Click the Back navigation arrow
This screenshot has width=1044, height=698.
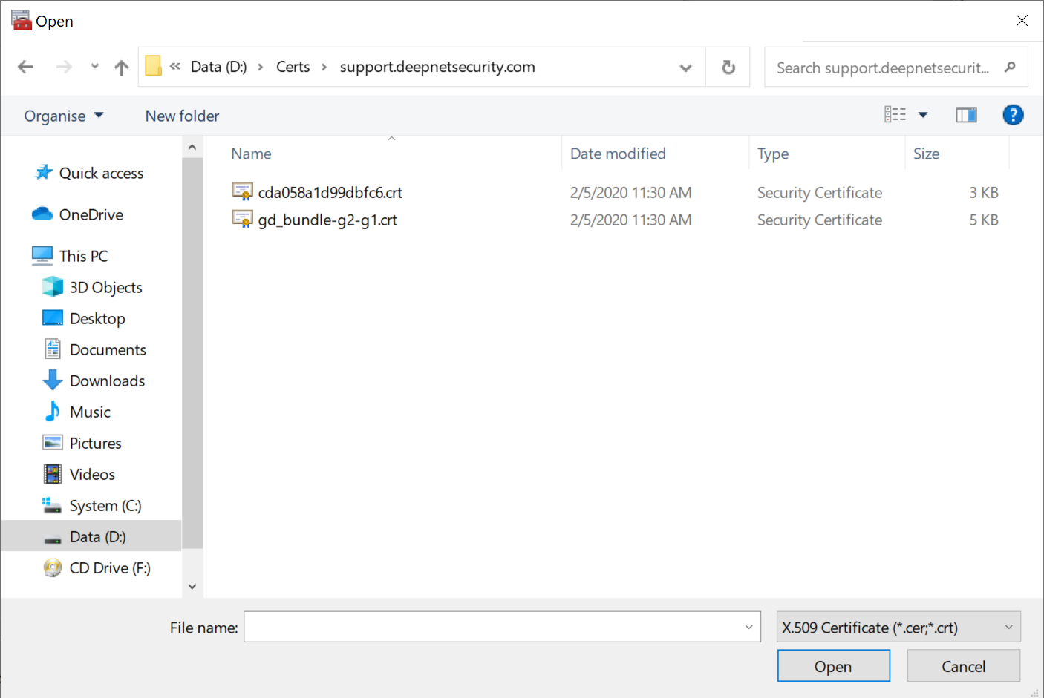26,68
